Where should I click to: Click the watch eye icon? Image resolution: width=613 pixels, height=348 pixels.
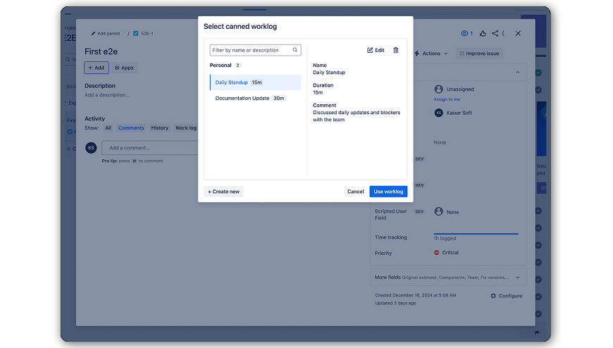click(x=464, y=33)
